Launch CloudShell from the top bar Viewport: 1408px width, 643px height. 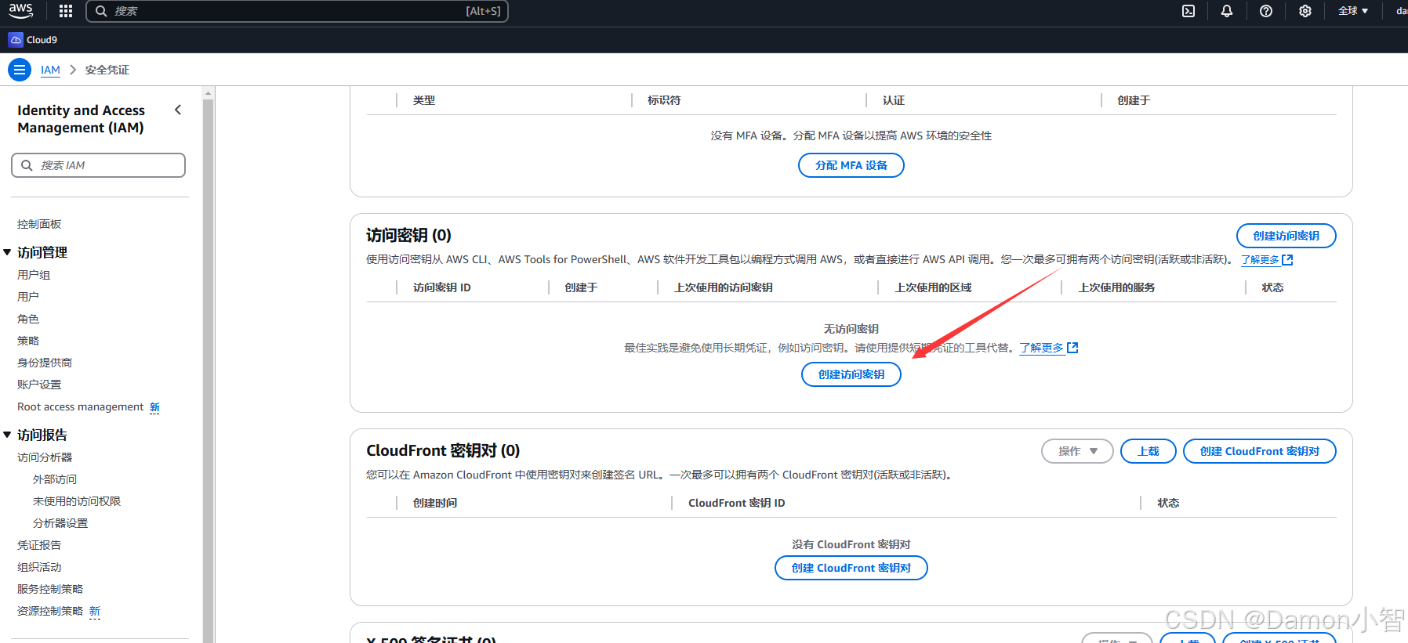coord(1188,11)
